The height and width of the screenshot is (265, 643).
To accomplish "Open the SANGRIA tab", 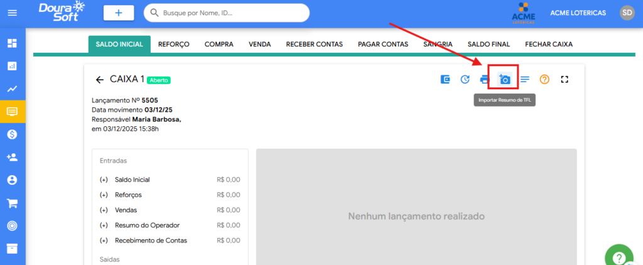I will tap(438, 44).
